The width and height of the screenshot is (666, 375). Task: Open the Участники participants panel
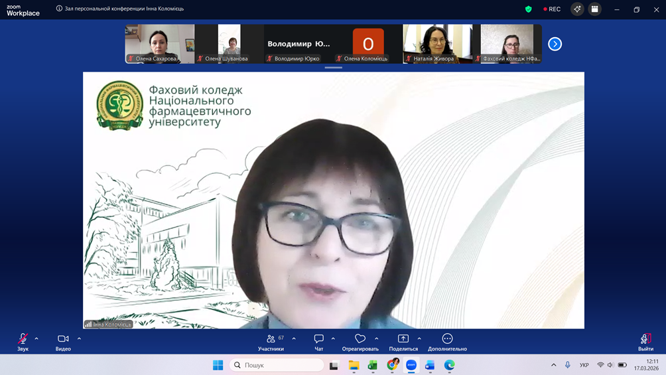(271, 340)
